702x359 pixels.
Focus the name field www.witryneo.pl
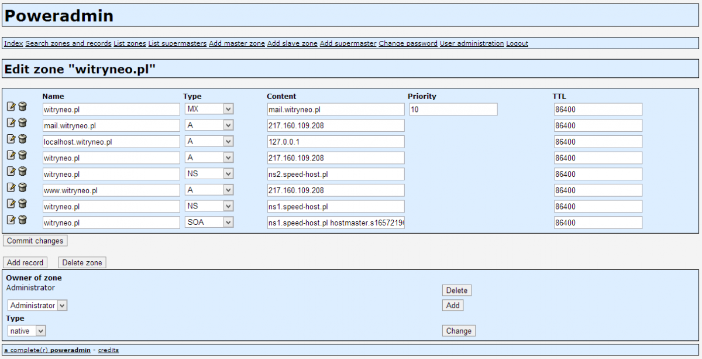click(x=111, y=190)
